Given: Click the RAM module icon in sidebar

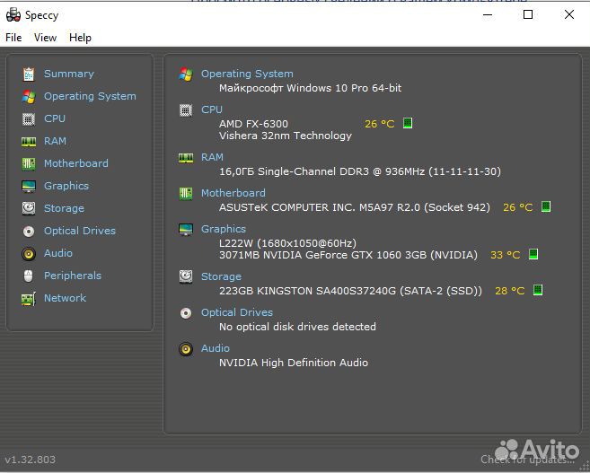Looking at the screenshot, I should [x=29, y=142].
